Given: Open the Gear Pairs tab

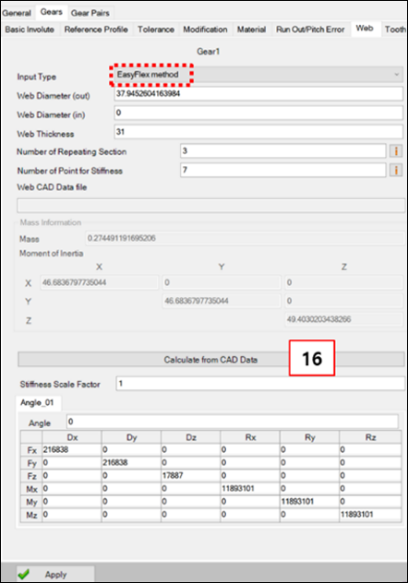Looking at the screenshot, I should (x=90, y=13).
